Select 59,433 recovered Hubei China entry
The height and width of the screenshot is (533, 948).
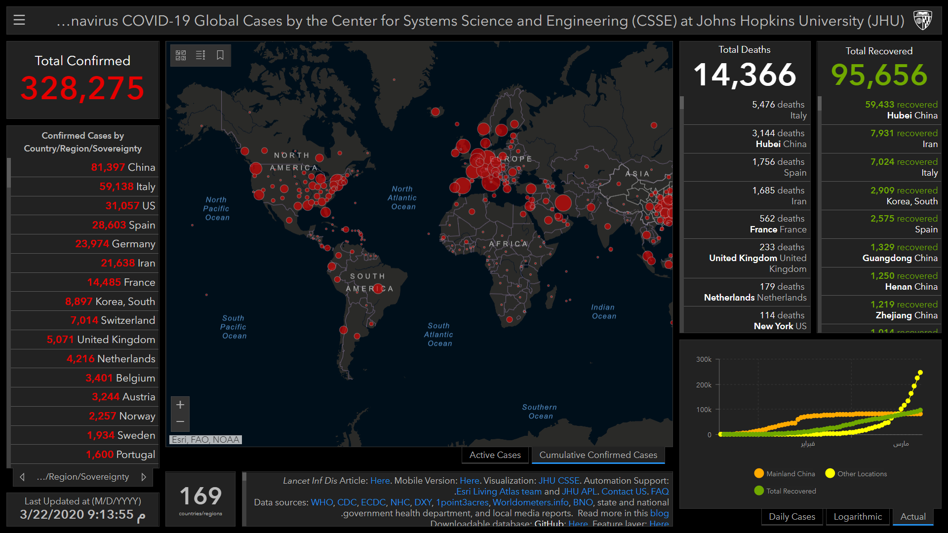tap(881, 110)
